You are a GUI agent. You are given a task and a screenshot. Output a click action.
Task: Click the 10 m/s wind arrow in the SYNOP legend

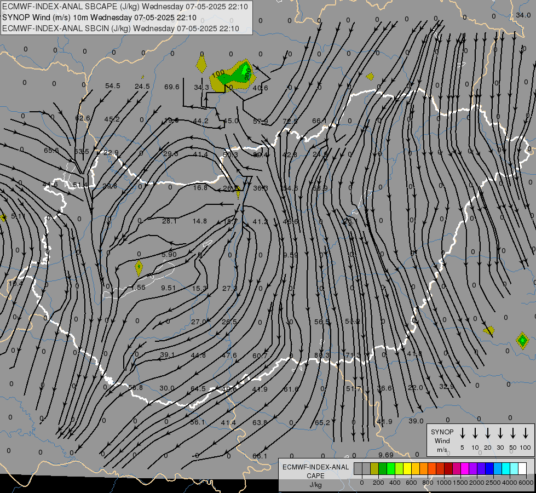475,433
